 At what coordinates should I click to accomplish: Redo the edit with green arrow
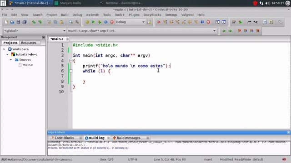coord(40,22)
